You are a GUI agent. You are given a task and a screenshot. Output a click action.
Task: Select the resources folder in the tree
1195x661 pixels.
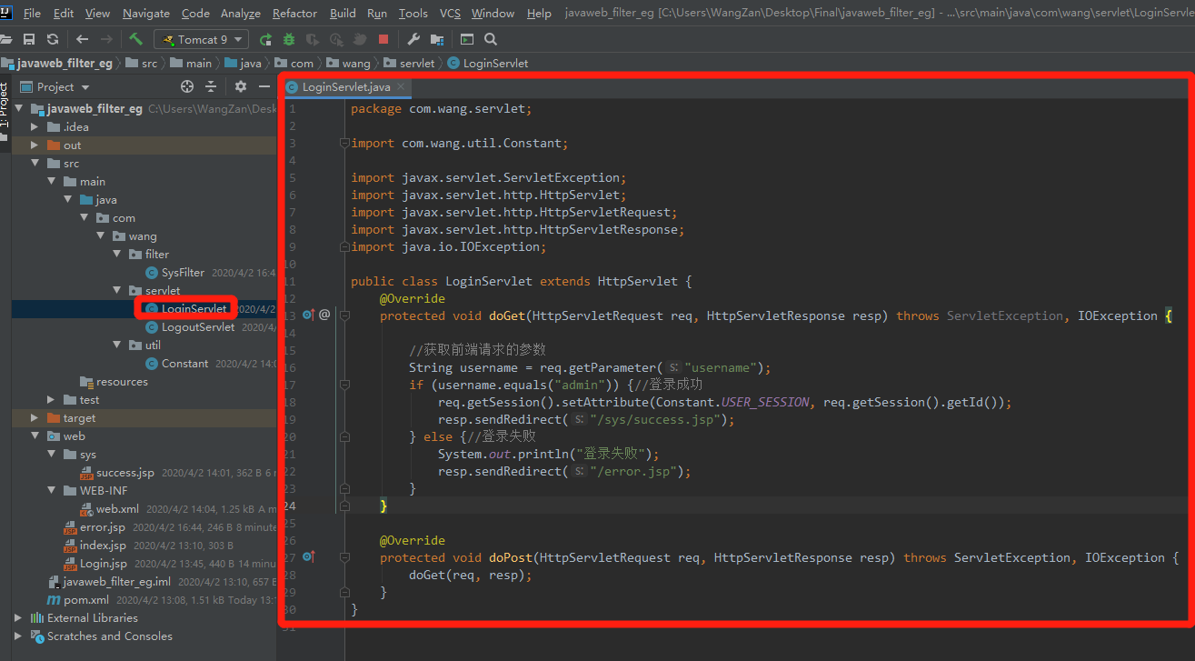click(x=122, y=381)
